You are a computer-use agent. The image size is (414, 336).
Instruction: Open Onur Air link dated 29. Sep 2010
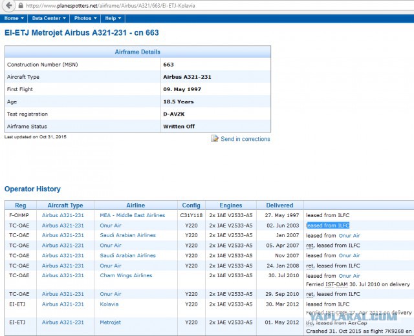[x=111, y=294]
